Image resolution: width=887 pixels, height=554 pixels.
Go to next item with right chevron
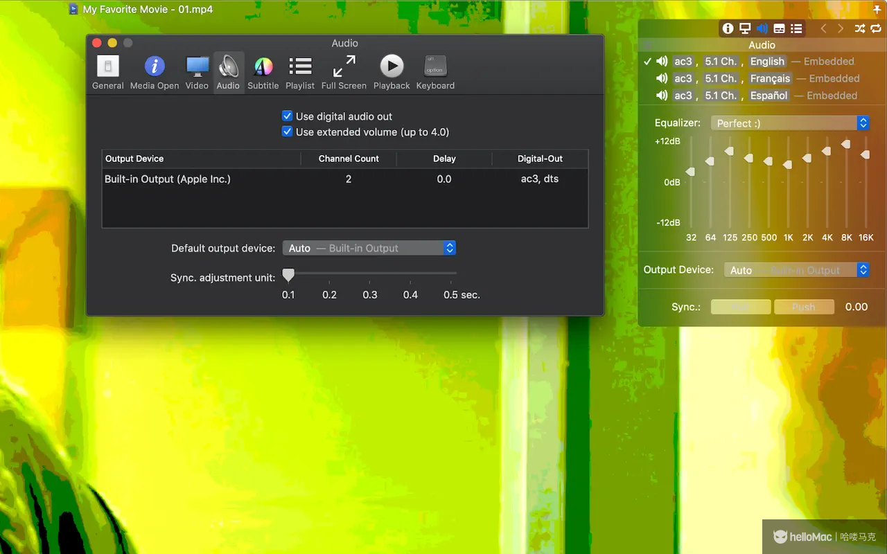841,28
